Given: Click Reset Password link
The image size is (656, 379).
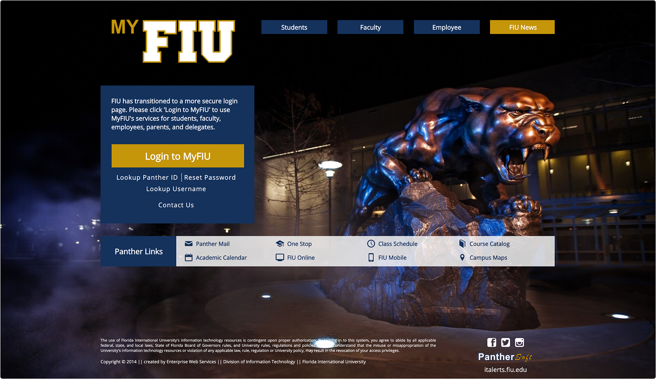Looking at the screenshot, I should (209, 176).
